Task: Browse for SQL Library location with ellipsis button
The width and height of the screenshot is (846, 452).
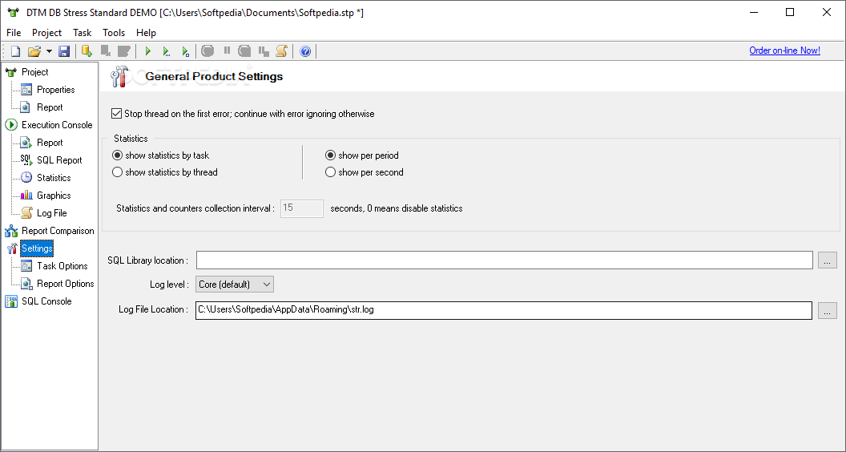Action: (x=827, y=260)
